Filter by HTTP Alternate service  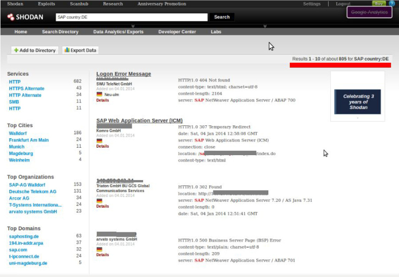click(x=25, y=95)
